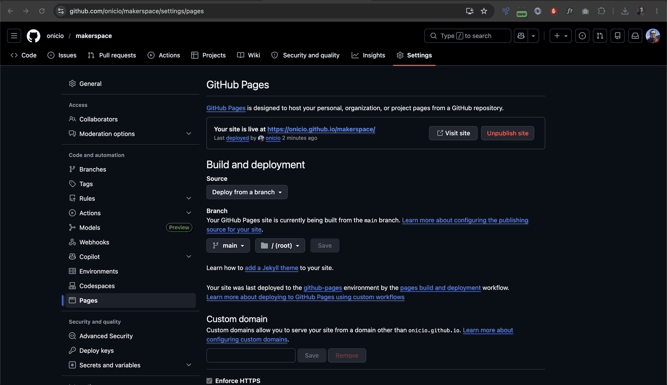The image size is (667, 385).
Task: Open live site URL link
Action: click(x=321, y=129)
